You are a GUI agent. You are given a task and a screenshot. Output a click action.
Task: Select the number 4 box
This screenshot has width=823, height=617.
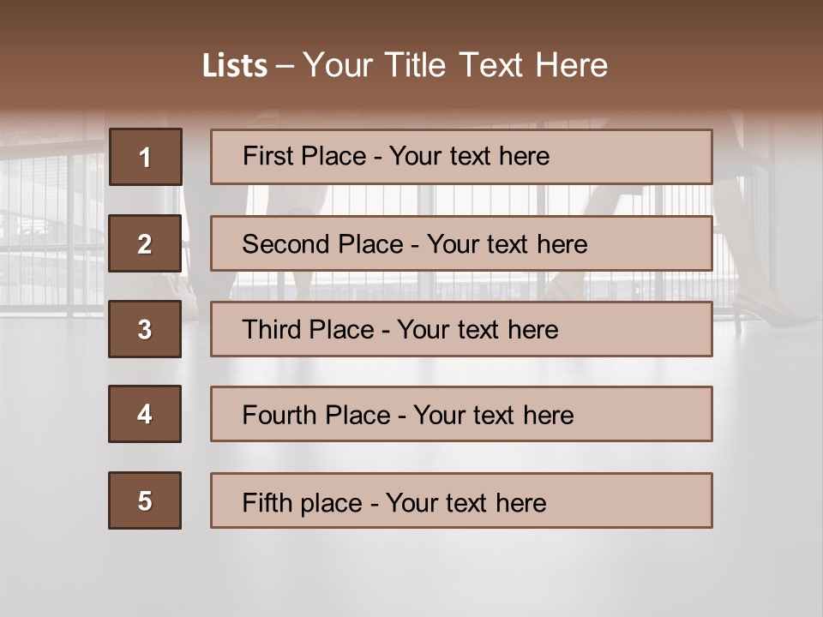pos(145,414)
